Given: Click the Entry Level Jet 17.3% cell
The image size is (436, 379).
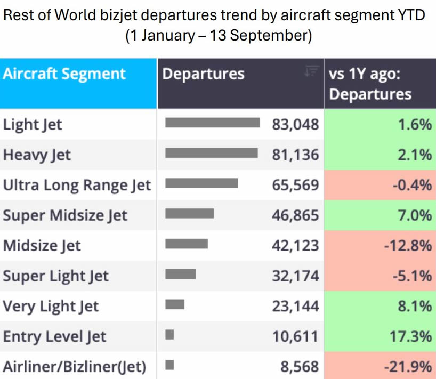Looking at the screenshot, I should [x=380, y=336].
